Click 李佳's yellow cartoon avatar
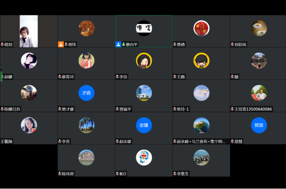The width and height of the screenshot is (286, 189). [x=144, y=61]
